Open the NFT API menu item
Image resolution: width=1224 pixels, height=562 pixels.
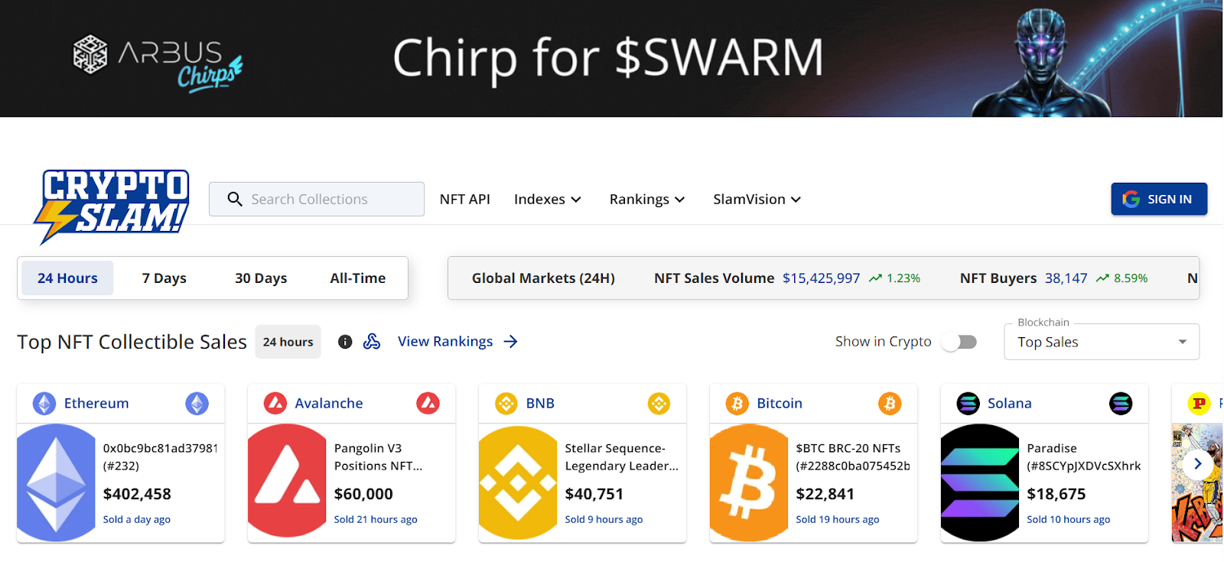(x=465, y=200)
